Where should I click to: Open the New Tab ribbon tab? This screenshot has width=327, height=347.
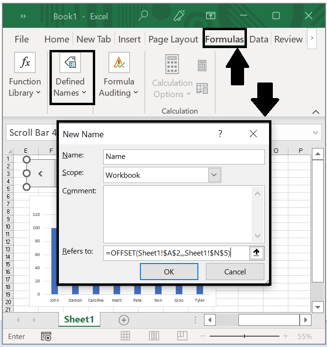(93, 39)
